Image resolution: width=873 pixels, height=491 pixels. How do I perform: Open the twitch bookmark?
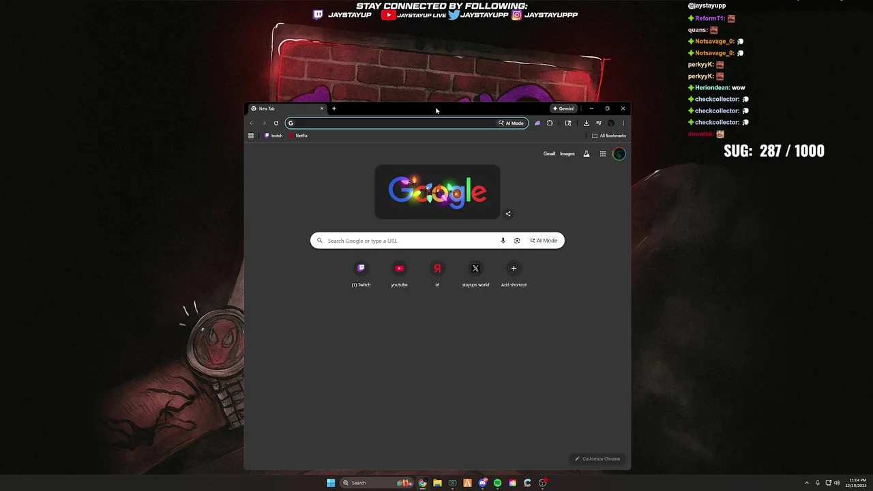click(x=273, y=136)
